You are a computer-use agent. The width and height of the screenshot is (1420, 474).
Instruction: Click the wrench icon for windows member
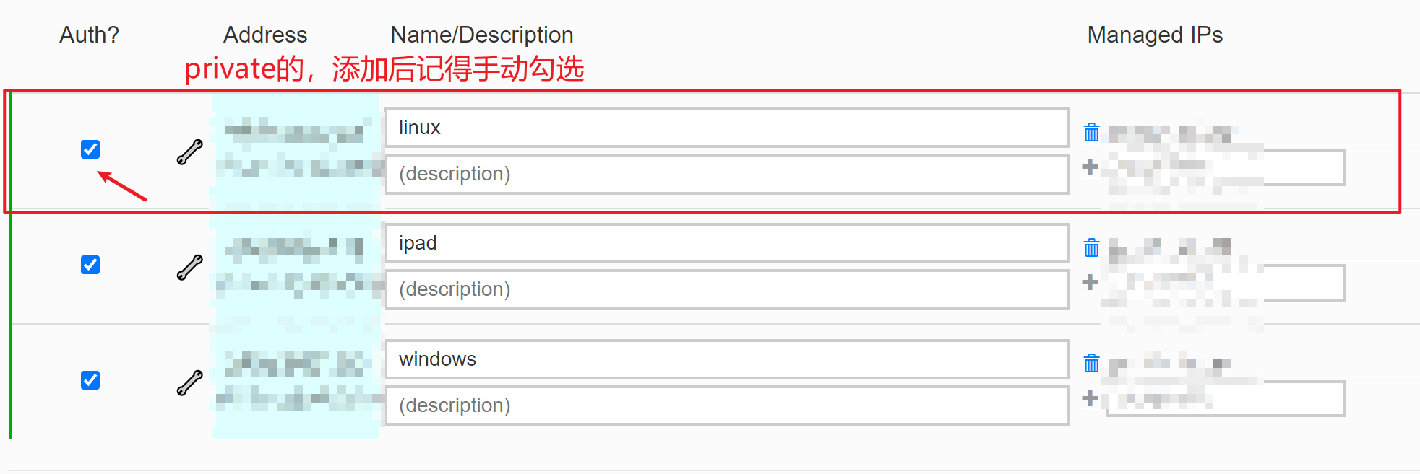tap(189, 383)
